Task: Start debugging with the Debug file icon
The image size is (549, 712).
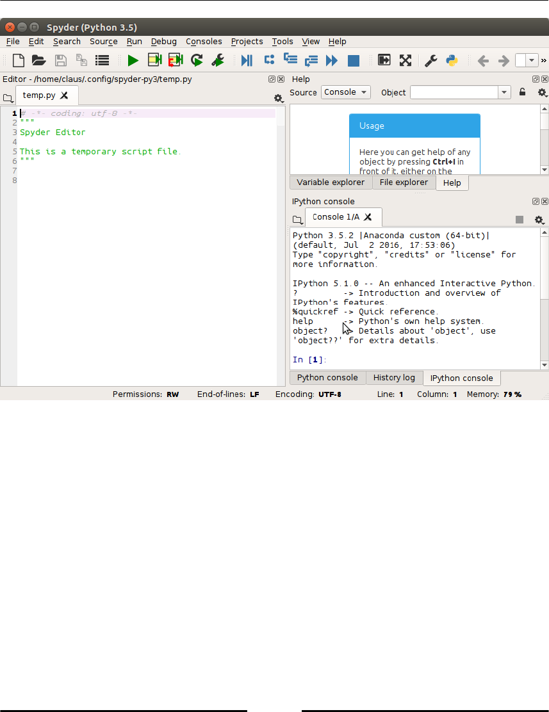Action: click(247, 60)
